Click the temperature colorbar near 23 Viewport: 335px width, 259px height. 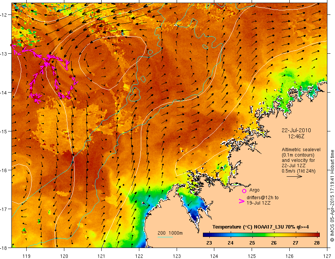(209, 235)
